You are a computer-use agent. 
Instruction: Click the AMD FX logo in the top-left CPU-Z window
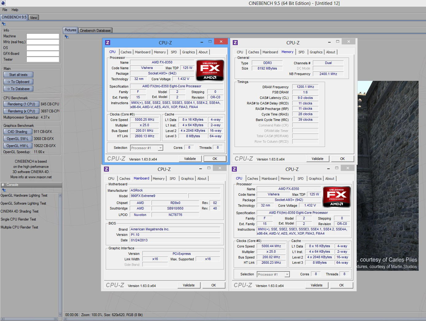pos(210,70)
